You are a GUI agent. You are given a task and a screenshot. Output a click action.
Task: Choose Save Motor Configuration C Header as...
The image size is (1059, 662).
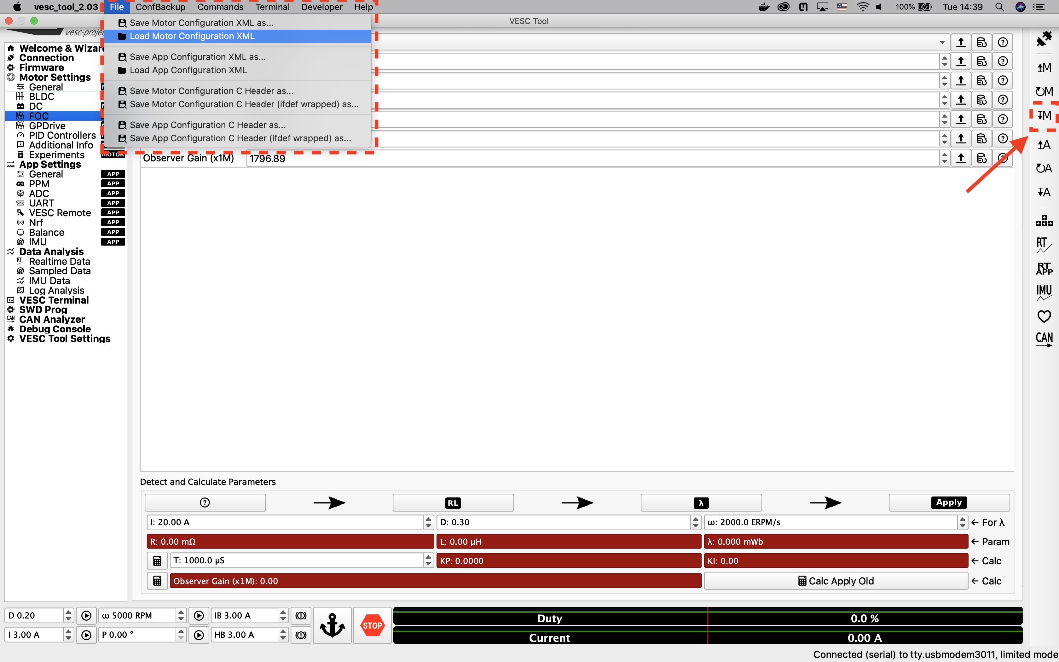[238, 91]
